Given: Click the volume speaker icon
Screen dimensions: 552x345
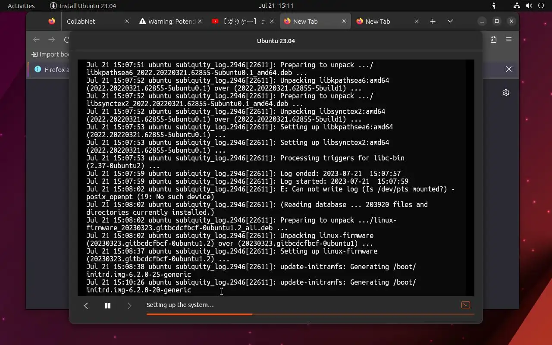Looking at the screenshot, I should [529, 6].
